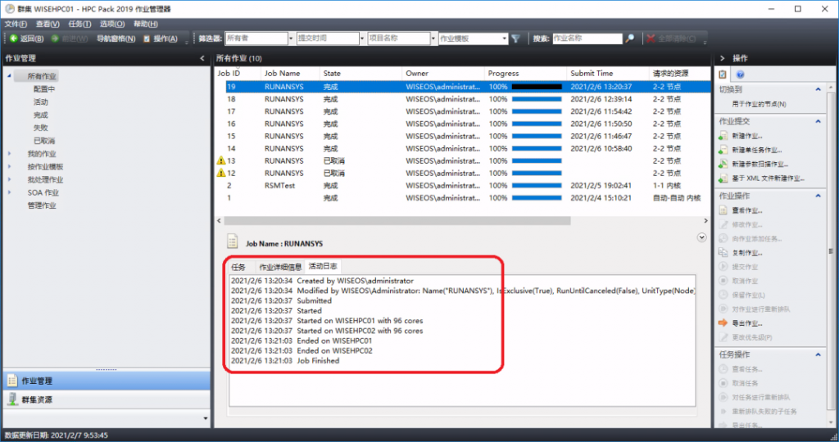839x442 pixels.
Task: Open the owner (所有者) filter dropdown
Action: [x=290, y=38]
